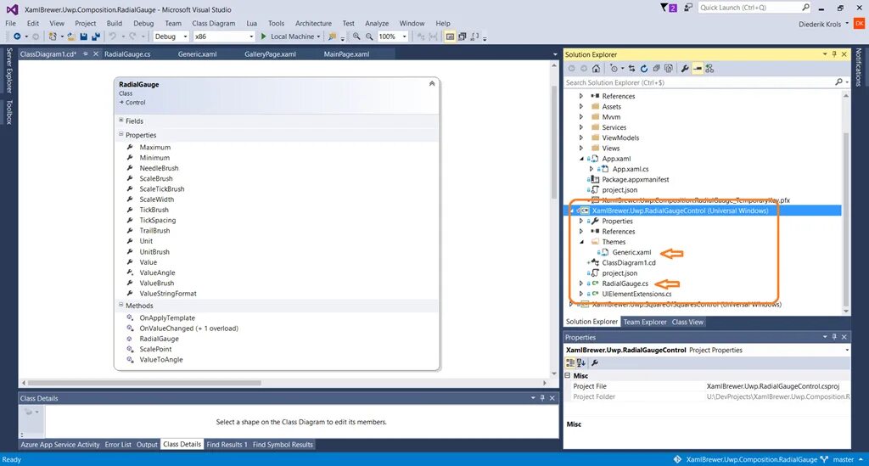Screen dimensions: 869x466
Task: Collapse the Themes folder node
Action: [581, 242]
